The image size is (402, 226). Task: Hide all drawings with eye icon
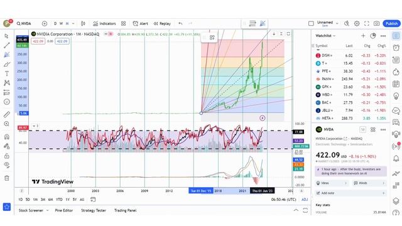7,164
